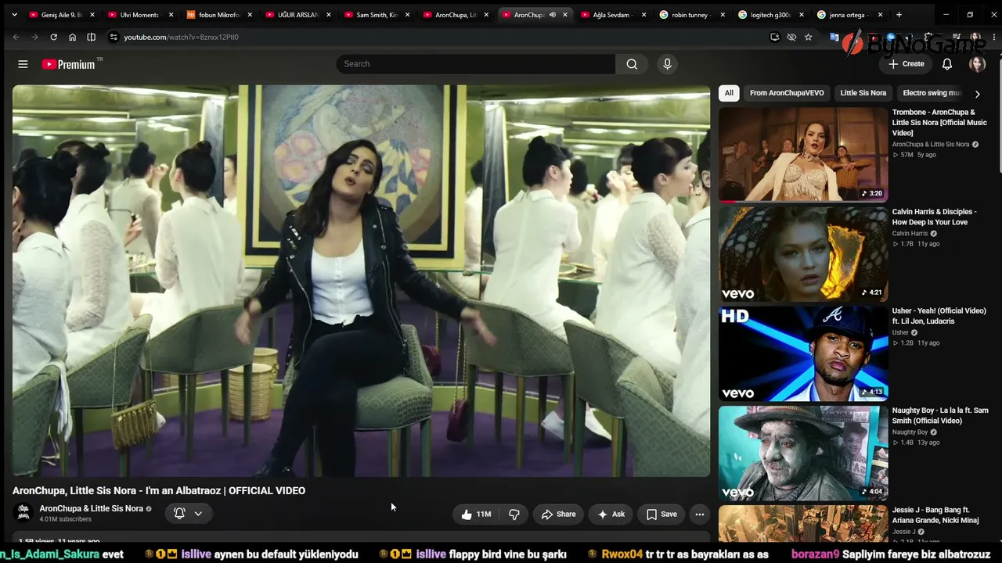The height and width of the screenshot is (563, 1002).
Task: Share the video
Action: click(559, 514)
